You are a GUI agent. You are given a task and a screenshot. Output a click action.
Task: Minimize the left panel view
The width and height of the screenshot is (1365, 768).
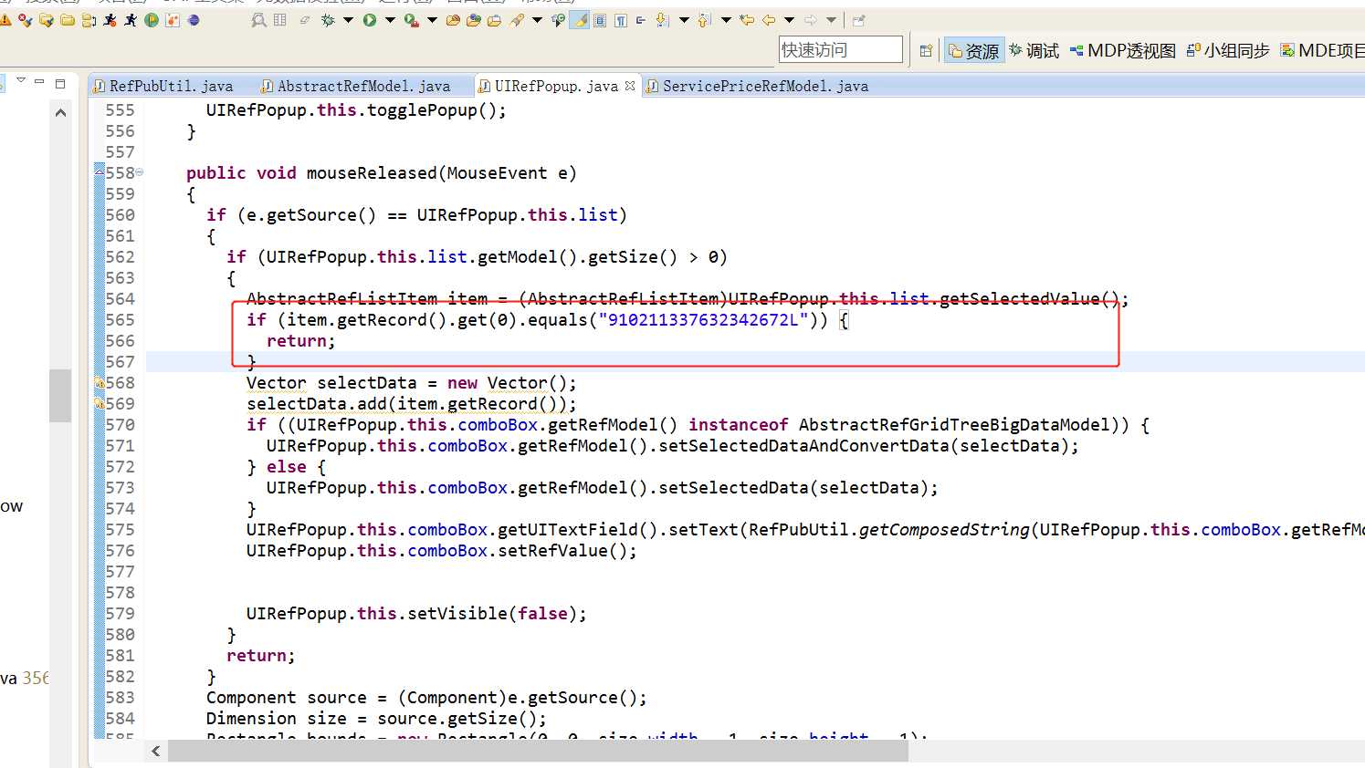click(x=39, y=81)
